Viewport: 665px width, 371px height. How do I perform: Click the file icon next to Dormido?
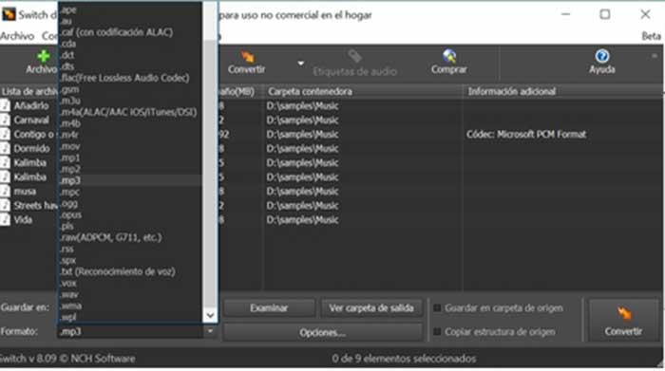coord(5,148)
